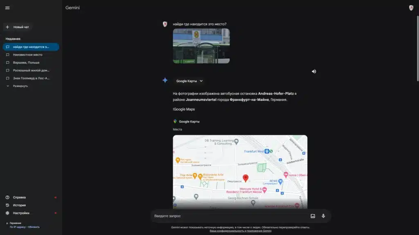Click the user avatar beside the question
This screenshot has height=235, width=419.
[x=165, y=24]
